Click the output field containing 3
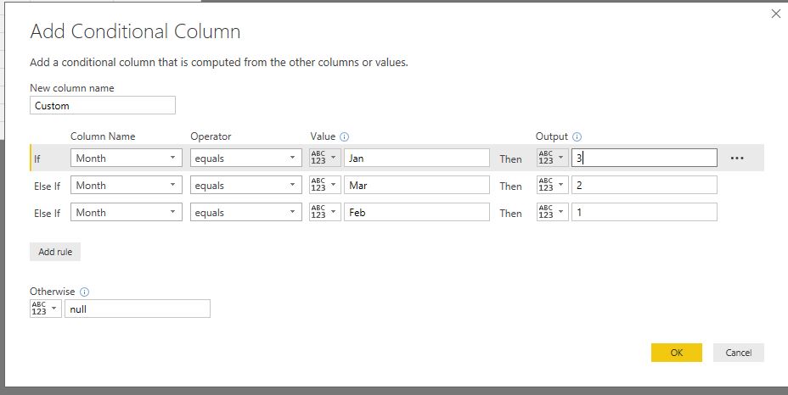 coord(644,158)
